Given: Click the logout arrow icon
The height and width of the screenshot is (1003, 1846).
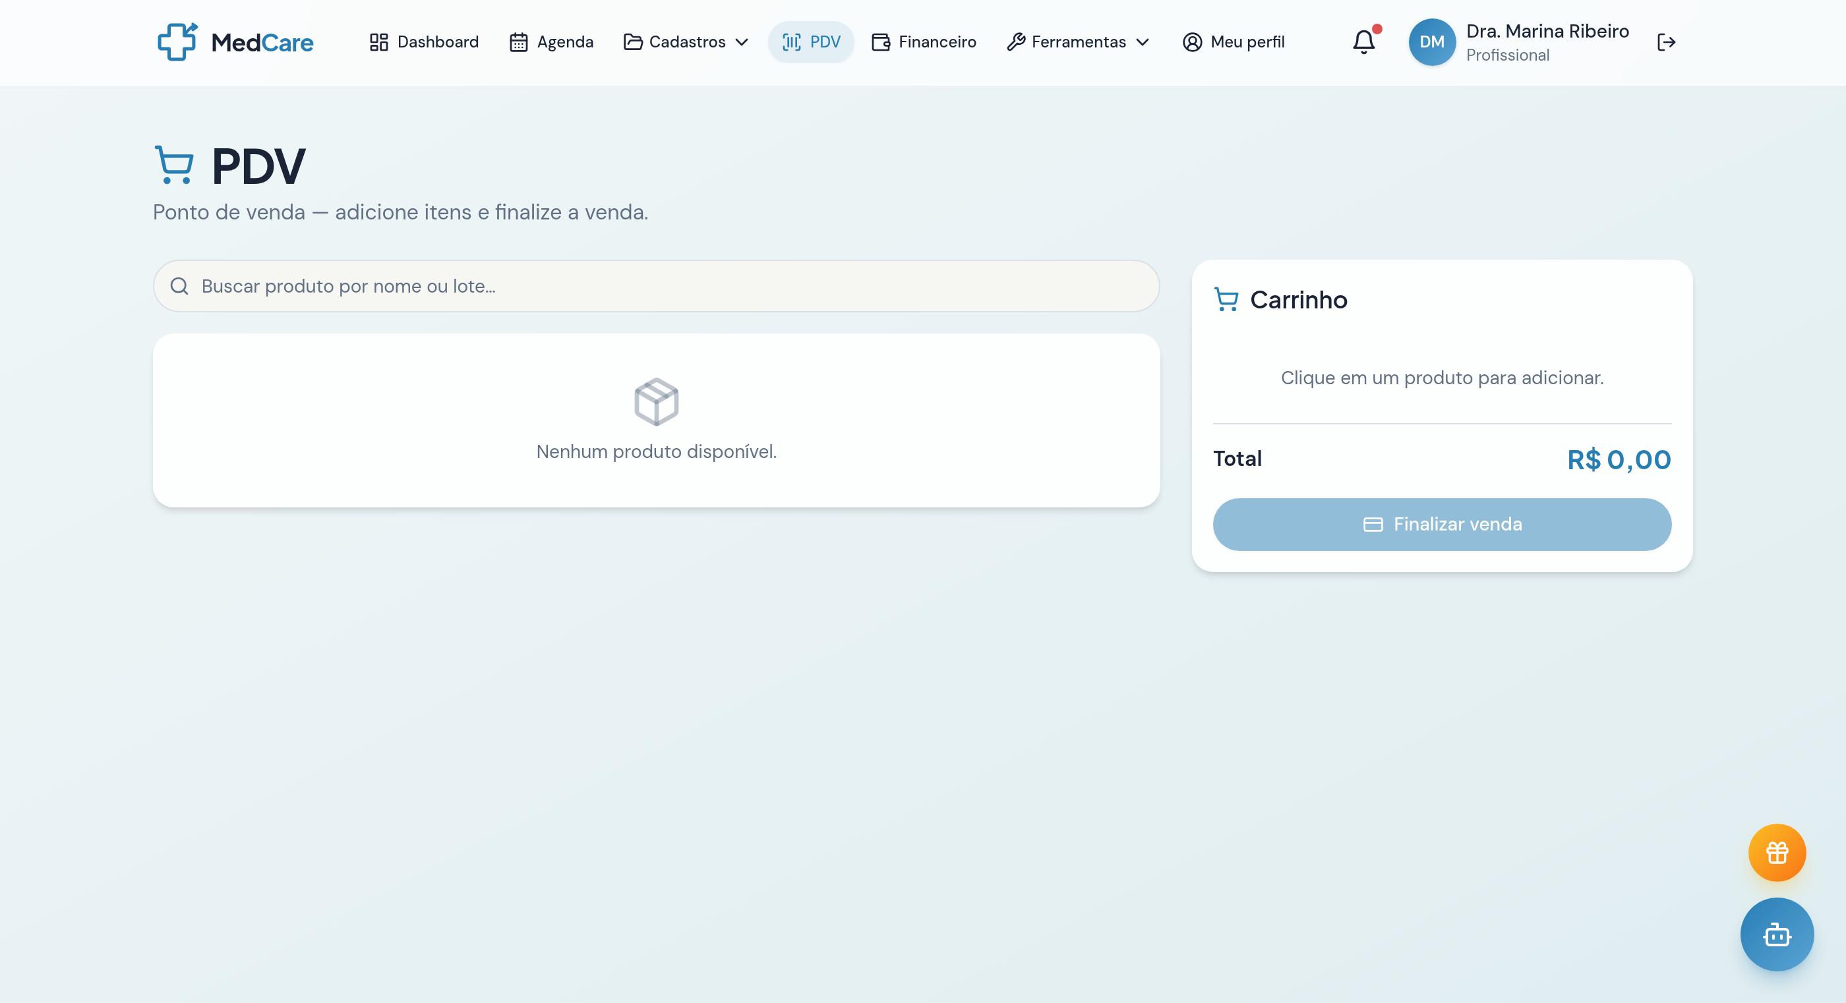Looking at the screenshot, I should click(1666, 42).
